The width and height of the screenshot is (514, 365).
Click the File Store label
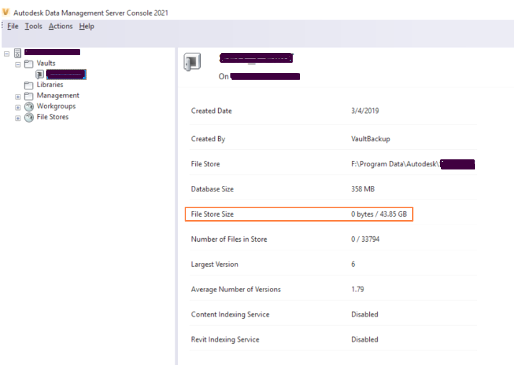[205, 164]
